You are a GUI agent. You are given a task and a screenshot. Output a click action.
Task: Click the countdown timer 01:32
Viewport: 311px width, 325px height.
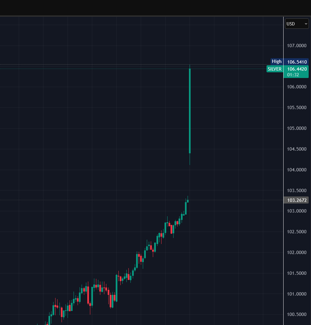293,75
